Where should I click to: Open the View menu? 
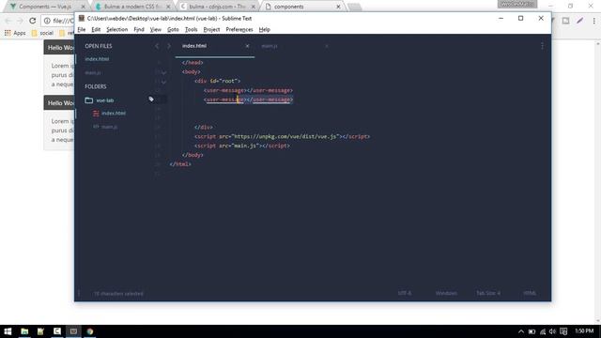click(155, 29)
